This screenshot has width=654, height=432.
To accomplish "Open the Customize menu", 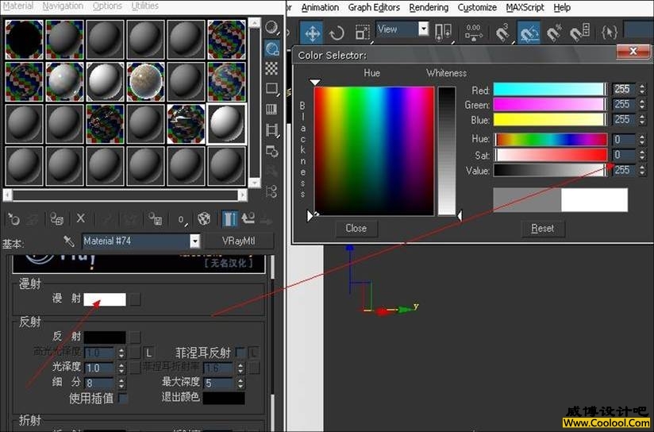I will 477,7.
